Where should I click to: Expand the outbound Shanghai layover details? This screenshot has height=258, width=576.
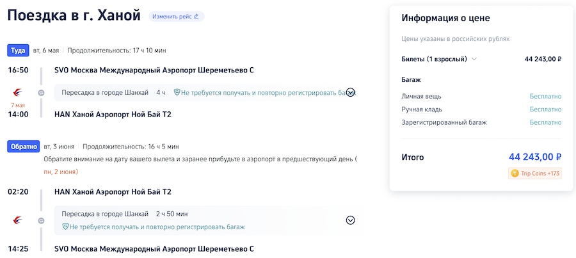350,92
